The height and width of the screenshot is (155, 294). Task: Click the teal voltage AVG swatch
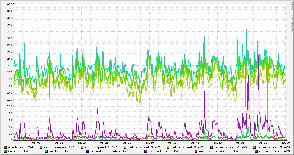[x=46, y=151]
